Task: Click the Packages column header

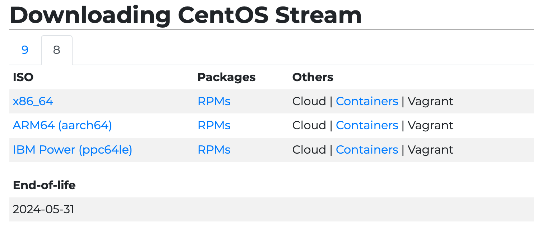Action: 226,77
